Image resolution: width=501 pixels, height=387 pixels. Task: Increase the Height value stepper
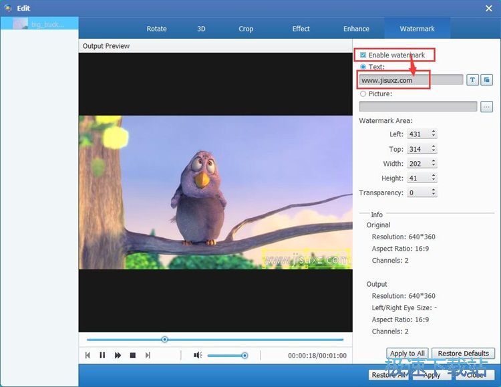(x=434, y=175)
